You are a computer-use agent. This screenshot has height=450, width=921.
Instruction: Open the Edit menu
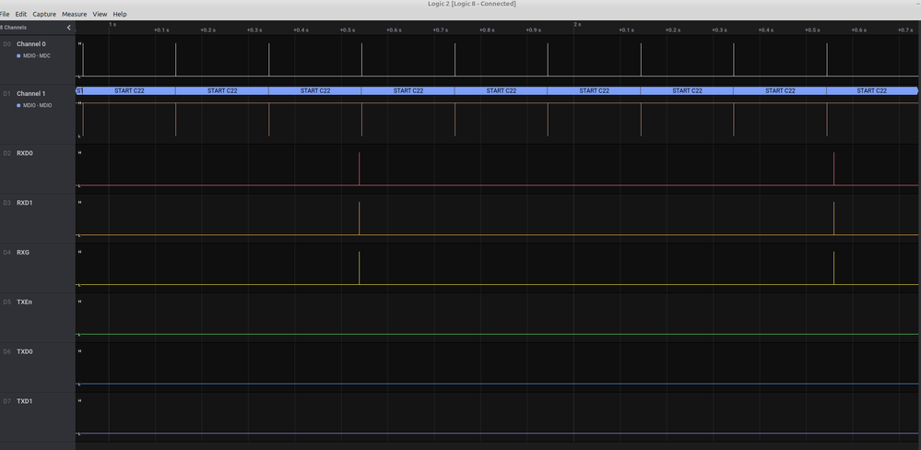21,14
